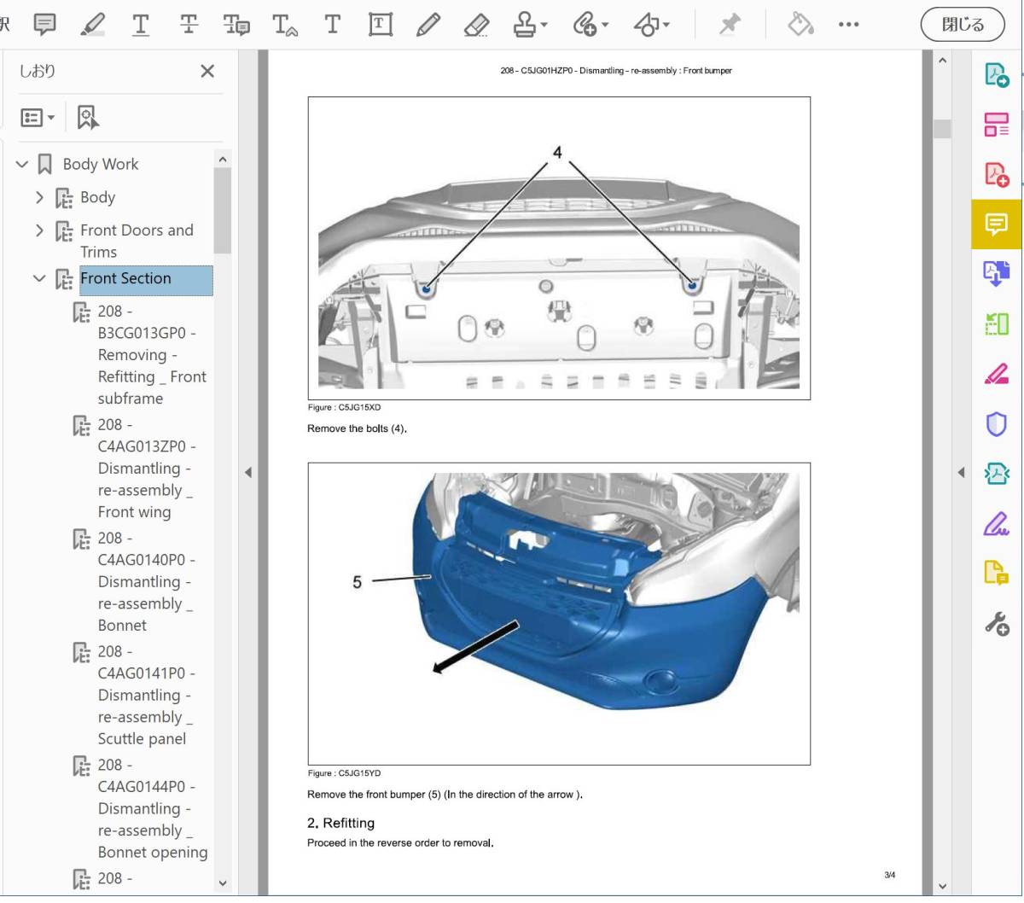Screen dimensions: 1024x903
Task: Select the Body bookmark entry
Action: click(x=97, y=197)
